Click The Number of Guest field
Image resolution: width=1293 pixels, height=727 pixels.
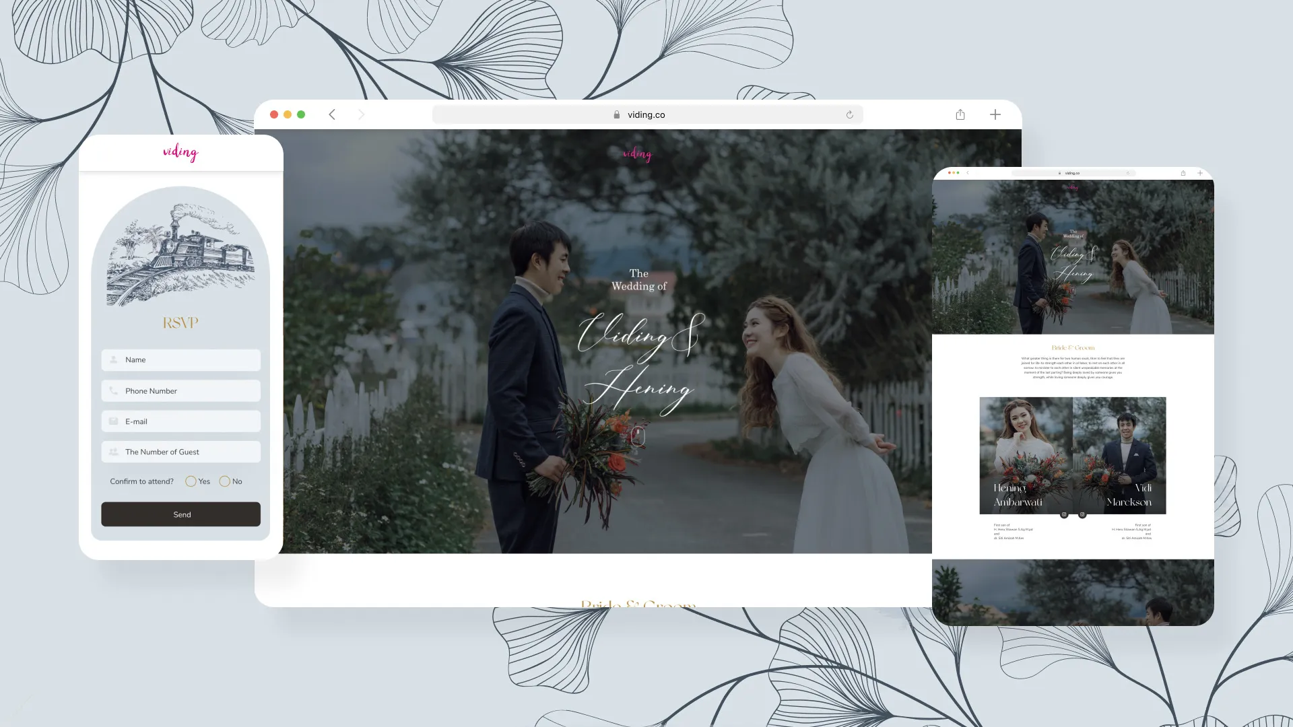click(x=180, y=452)
